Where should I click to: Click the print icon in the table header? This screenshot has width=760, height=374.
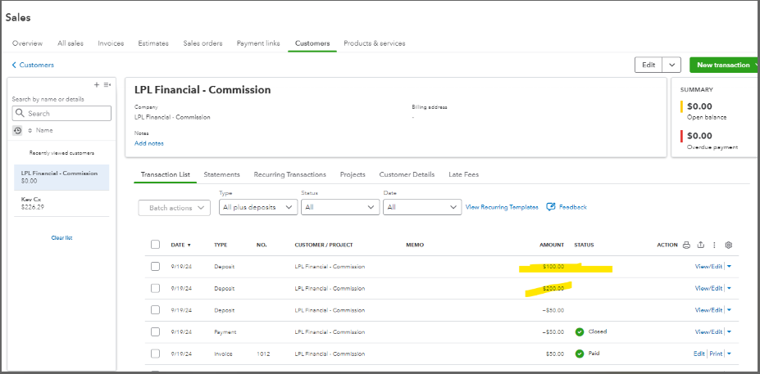[x=686, y=245]
